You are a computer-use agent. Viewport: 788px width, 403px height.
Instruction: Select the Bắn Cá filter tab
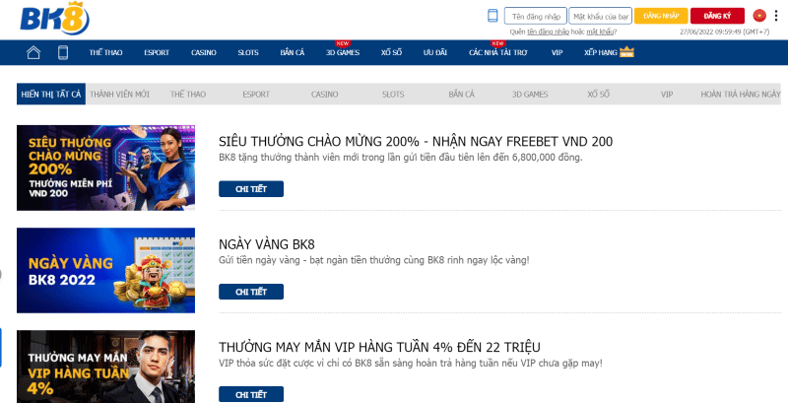pos(461,94)
